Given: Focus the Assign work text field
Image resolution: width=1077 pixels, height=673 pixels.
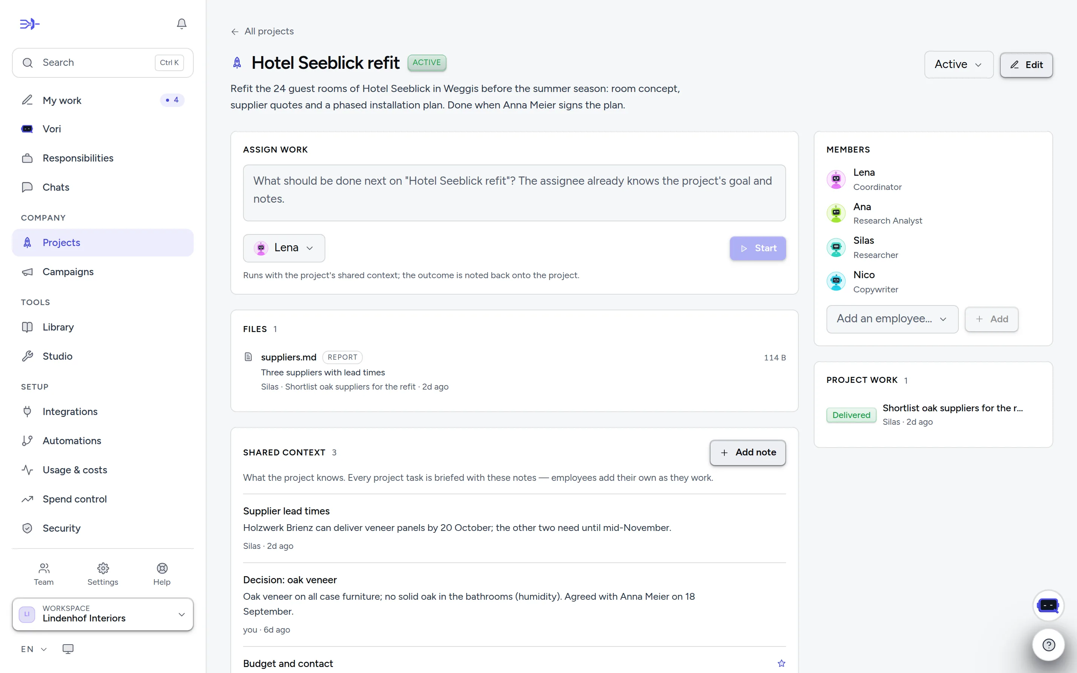Looking at the screenshot, I should pyautogui.click(x=514, y=192).
